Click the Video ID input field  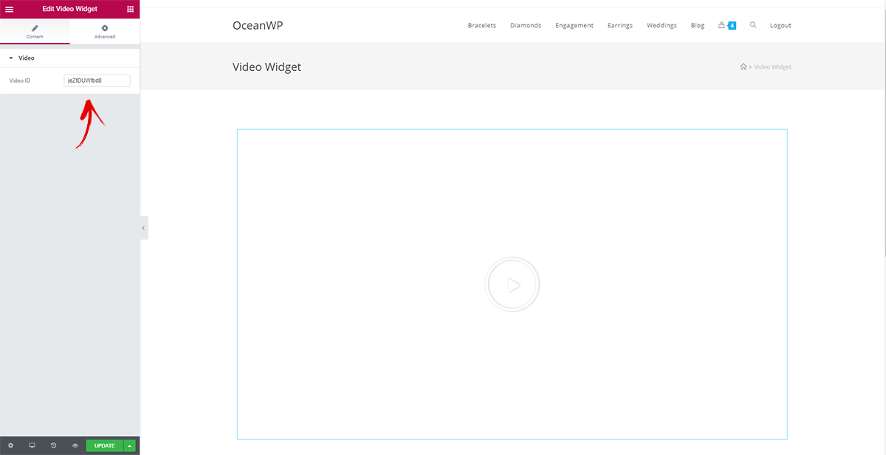(x=97, y=81)
